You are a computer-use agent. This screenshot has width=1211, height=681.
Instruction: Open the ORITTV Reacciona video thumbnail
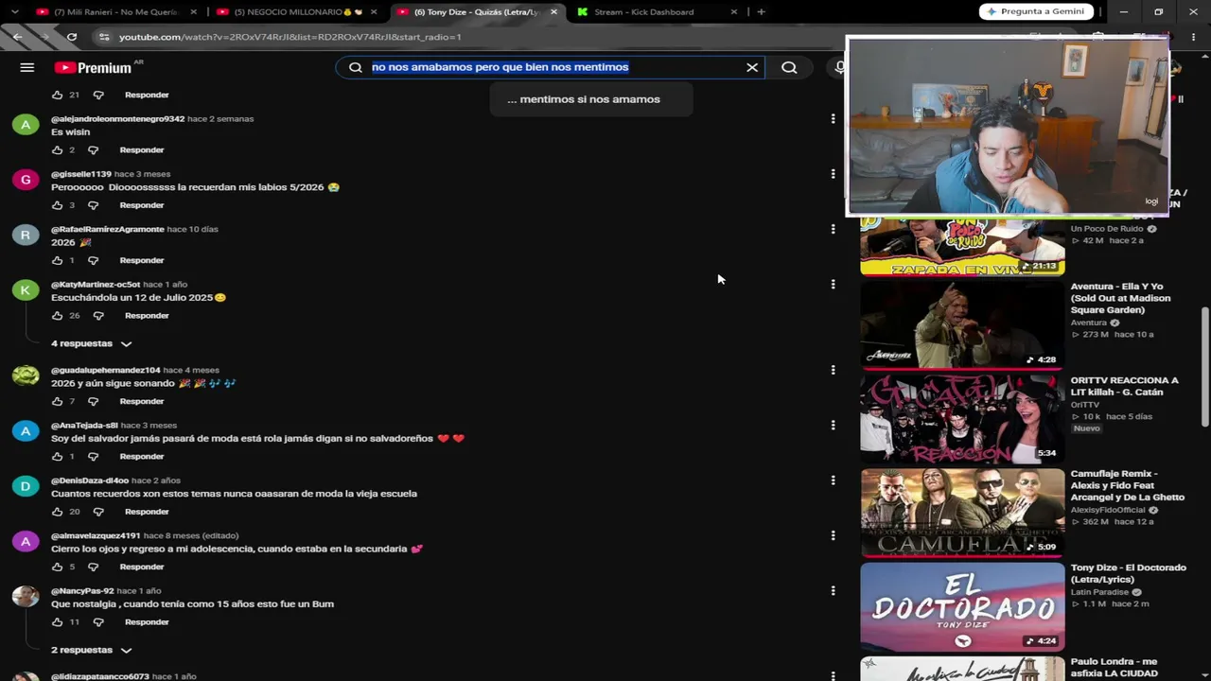(x=962, y=418)
